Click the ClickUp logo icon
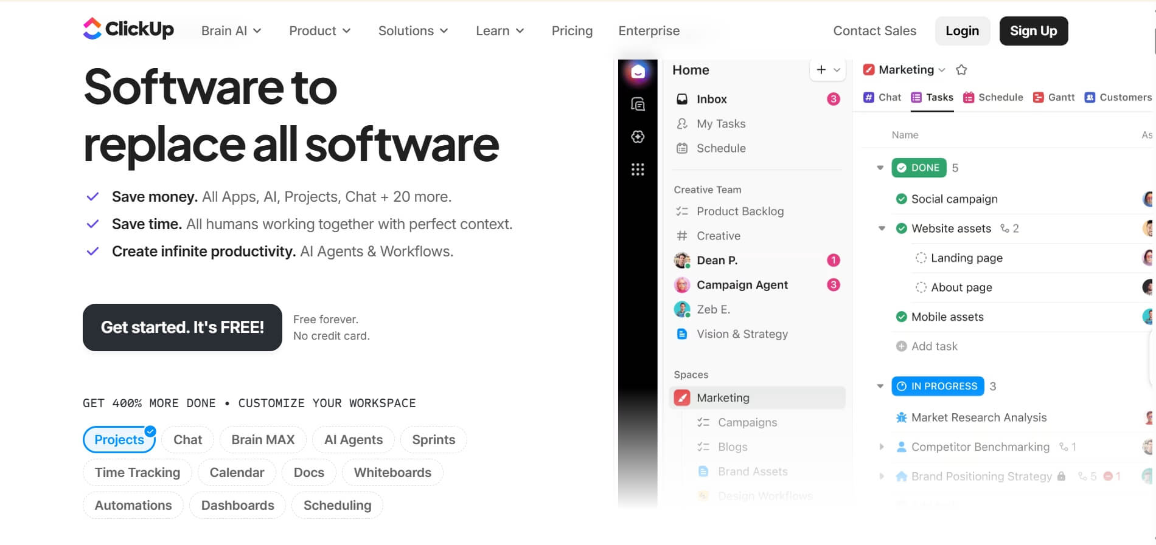The height and width of the screenshot is (545, 1156). 92,29
